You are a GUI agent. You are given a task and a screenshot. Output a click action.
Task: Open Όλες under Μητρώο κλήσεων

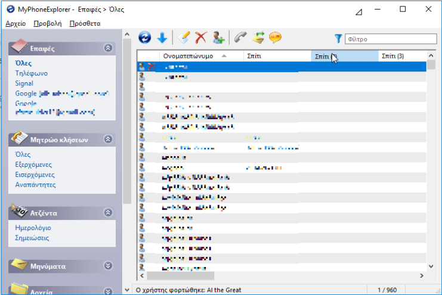coord(23,154)
